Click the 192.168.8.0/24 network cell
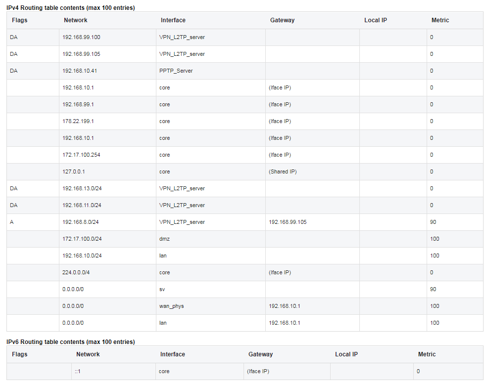 pyautogui.click(x=81, y=222)
